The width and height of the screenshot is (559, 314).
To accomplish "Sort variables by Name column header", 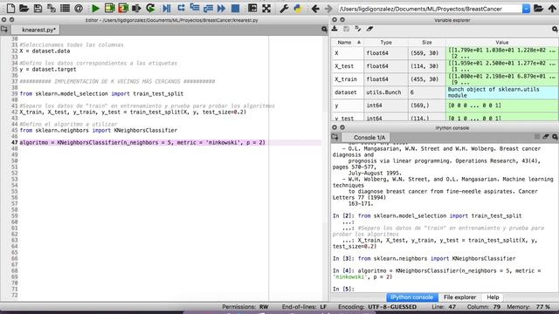I will [x=347, y=43].
